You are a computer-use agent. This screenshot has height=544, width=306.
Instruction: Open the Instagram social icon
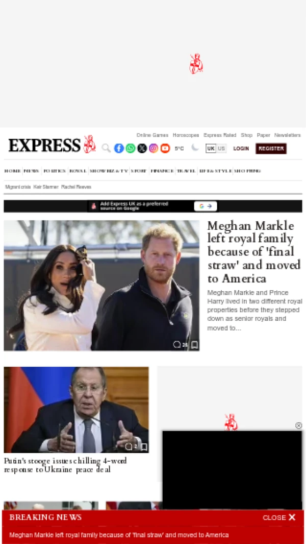[154, 148]
